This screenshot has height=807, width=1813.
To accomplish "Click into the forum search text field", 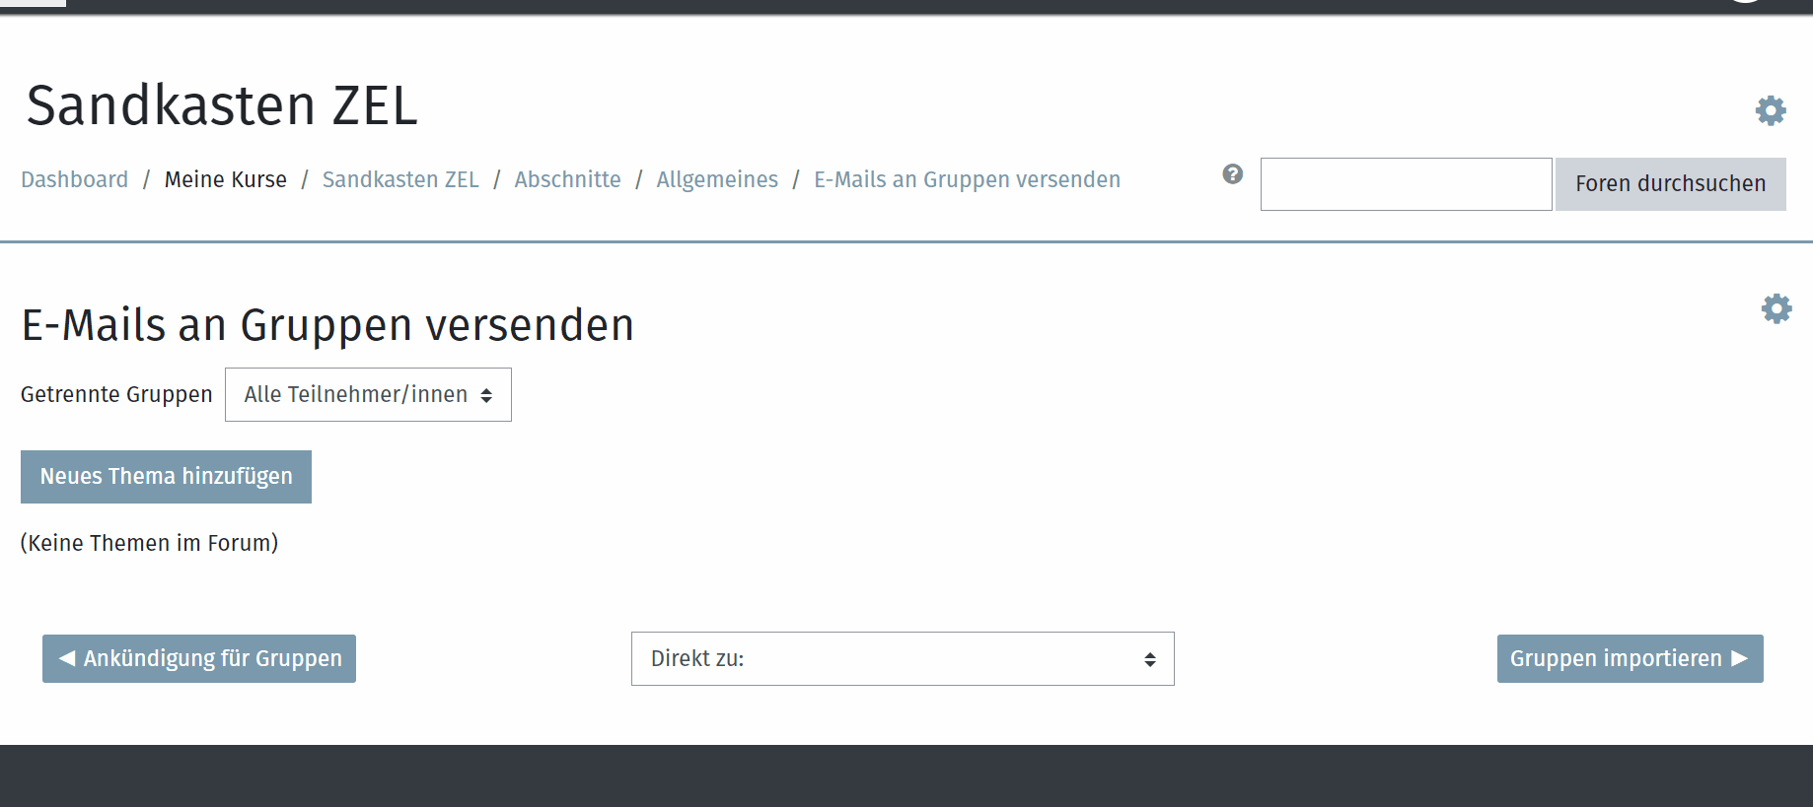I will click(x=1406, y=184).
